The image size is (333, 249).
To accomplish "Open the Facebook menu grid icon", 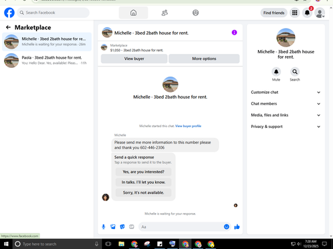I will [x=294, y=13].
